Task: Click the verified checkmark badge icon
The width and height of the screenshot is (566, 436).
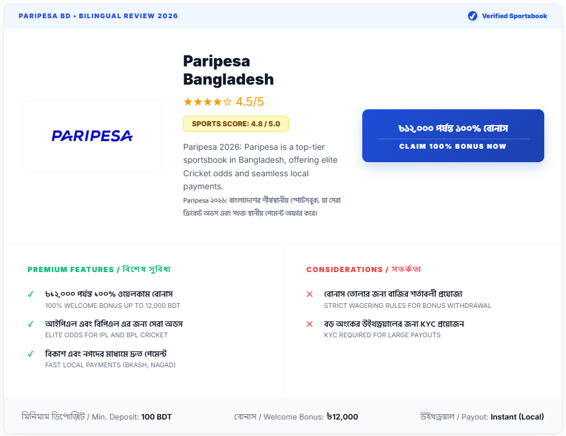Action: coord(473,16)
